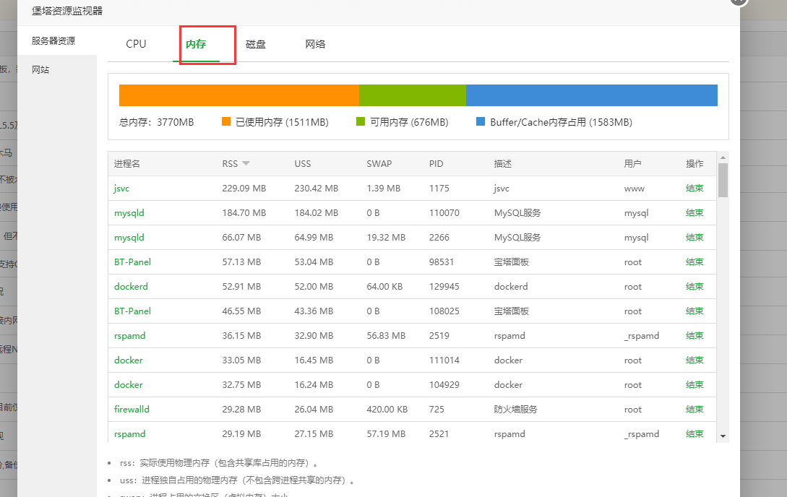Sort by RSS column arrow
787x497 pixels.
[x=246, y=163]
